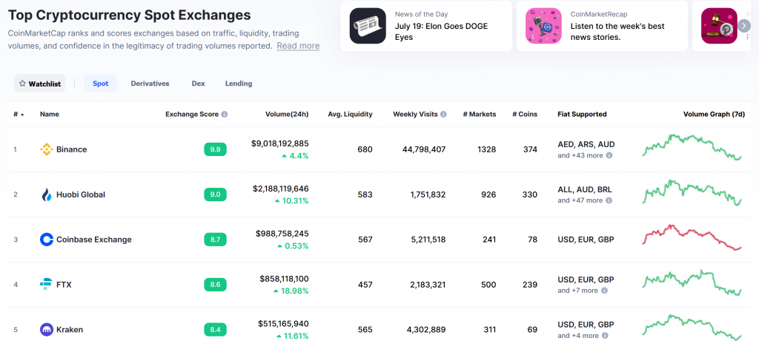Viewport: 759px width, 352px height.
Task: Click the Huobi Global flame logo
Action: click(x=47, y=194)
